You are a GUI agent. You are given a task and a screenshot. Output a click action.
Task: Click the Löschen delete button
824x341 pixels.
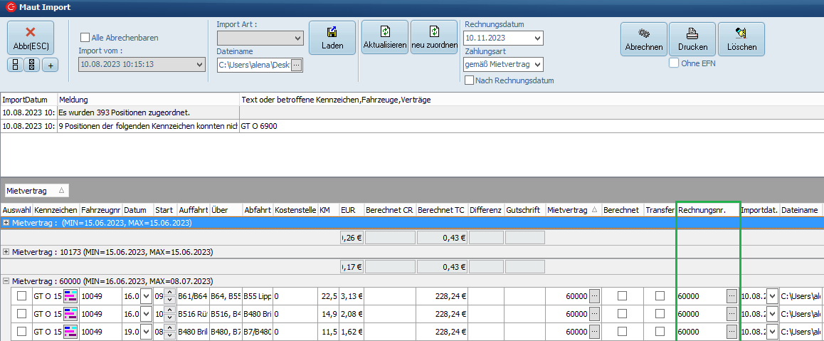(x=741, y=39)
